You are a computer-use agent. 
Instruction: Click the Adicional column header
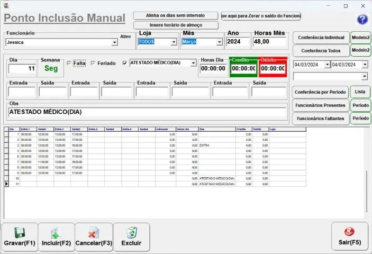[166, 129]
